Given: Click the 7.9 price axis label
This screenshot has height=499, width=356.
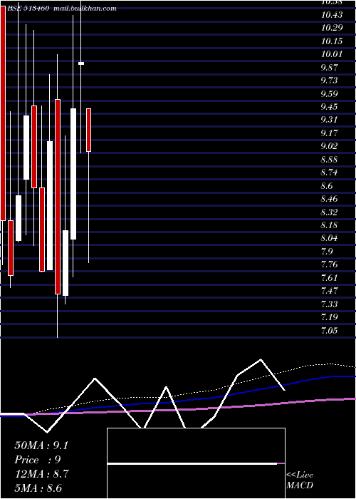Looking at the screenshot, I should pyautogui.click(x=327, y=252).
